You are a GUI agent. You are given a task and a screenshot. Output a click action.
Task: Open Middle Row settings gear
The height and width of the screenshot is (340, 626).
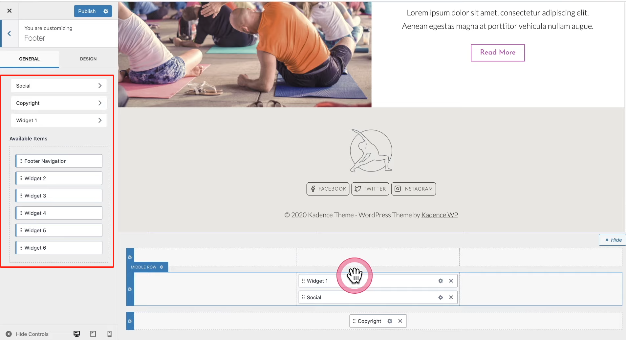tap(162, 267)
